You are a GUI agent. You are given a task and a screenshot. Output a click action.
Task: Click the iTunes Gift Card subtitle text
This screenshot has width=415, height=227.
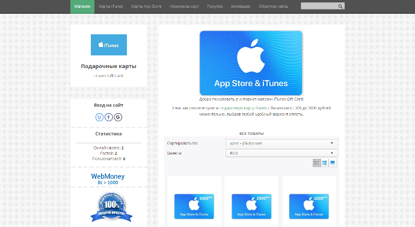tap(109, 76)
